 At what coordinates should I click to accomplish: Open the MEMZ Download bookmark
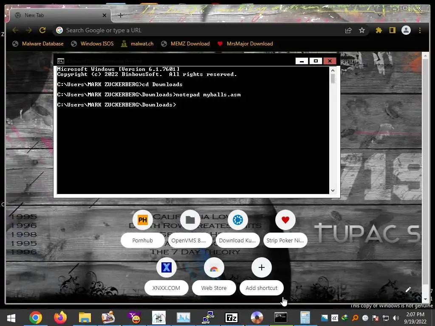pyautogui.click(x=185, y=44)
